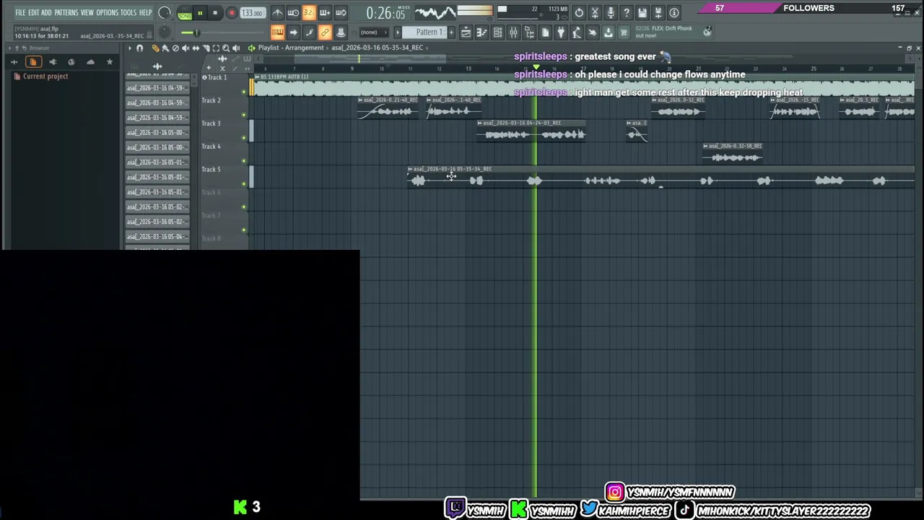Open audio editor scissors icon

(x=595, y=12)
